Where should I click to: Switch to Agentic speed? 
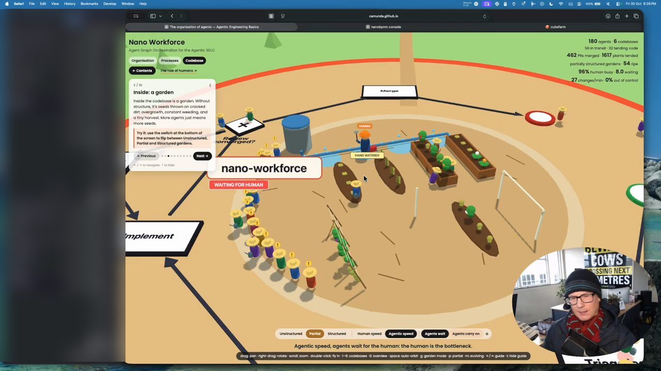401,334
